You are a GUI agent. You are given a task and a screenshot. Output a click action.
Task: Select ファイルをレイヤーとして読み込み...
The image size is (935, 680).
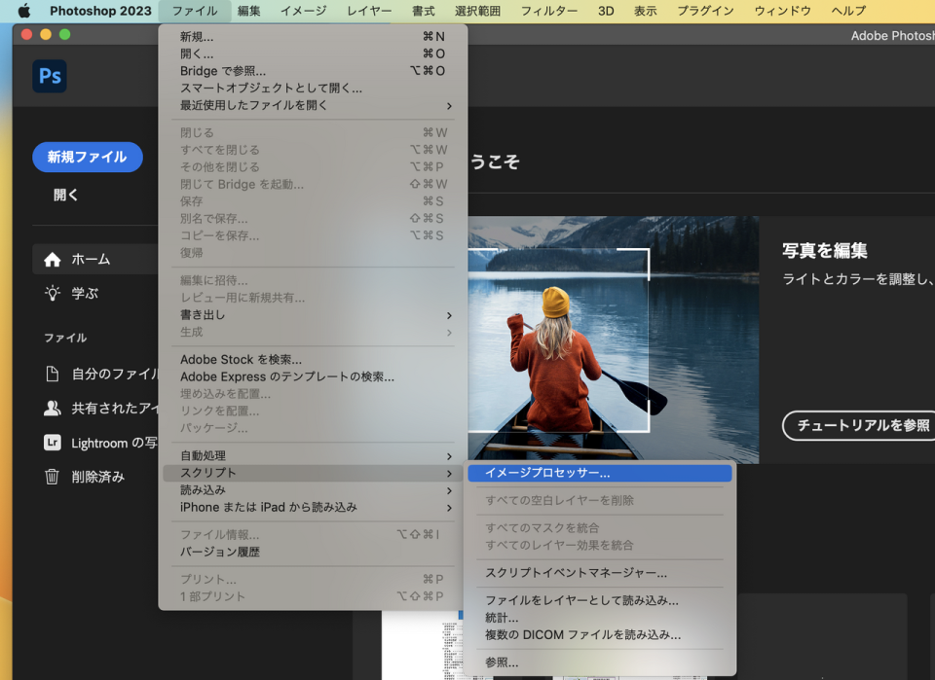tap(600, 601)
